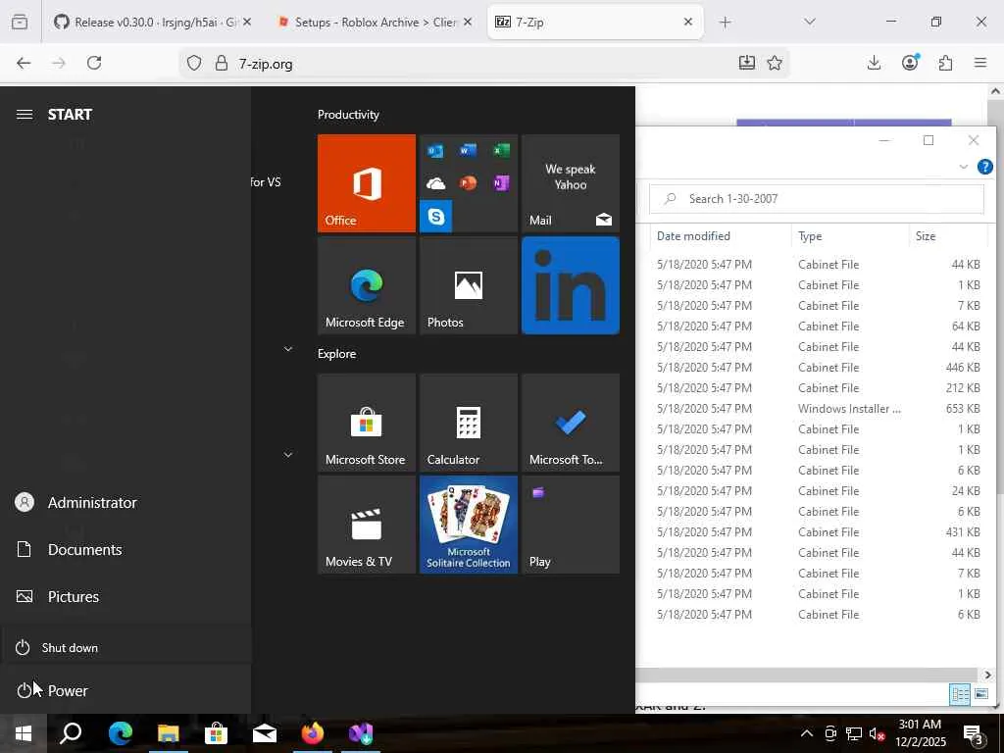Launch Word from the small Office tiles
Image resolution: width=1004 pixels, height=753 pixels.
coord(468,150)
